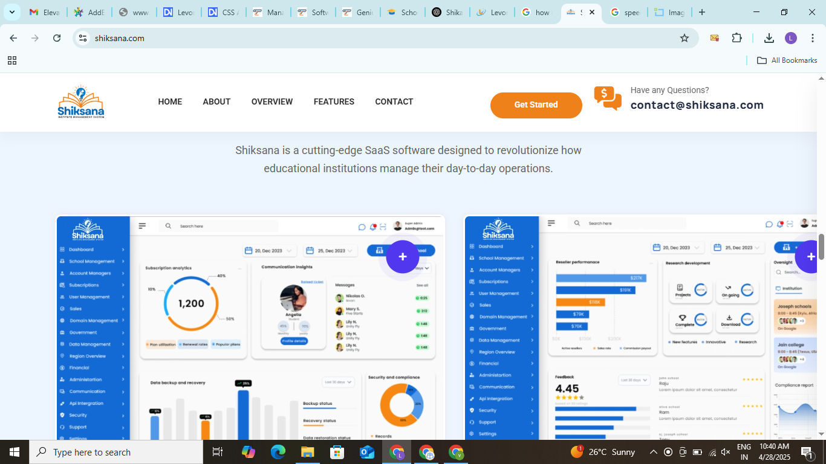Click the battery icon in the system tray
The height and width of the screenshot is (464, 826).
click(x=697, y=452)
